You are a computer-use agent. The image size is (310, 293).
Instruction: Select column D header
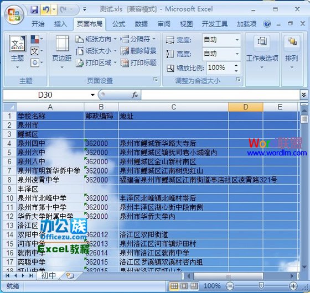pos(246,107)
